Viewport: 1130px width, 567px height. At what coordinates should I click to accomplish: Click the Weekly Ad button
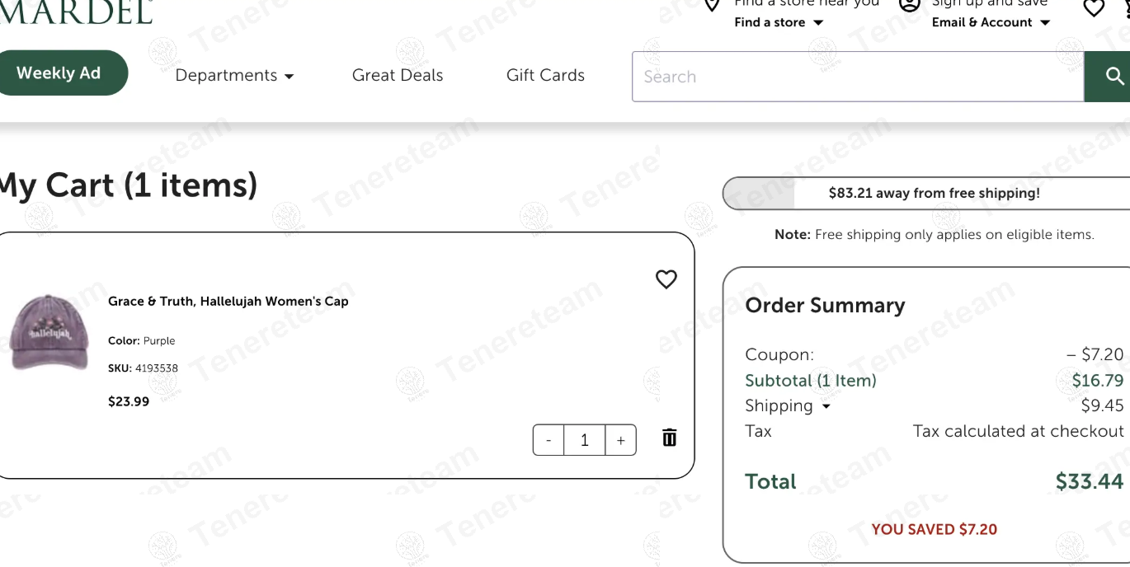pos(59,73)
